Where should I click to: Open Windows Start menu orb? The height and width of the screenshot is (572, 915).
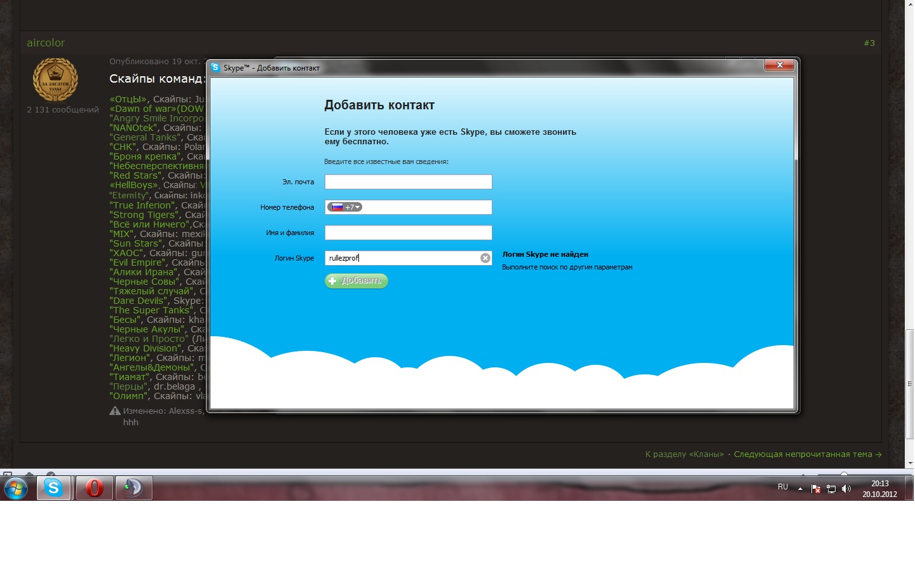[x=16, y=488]
